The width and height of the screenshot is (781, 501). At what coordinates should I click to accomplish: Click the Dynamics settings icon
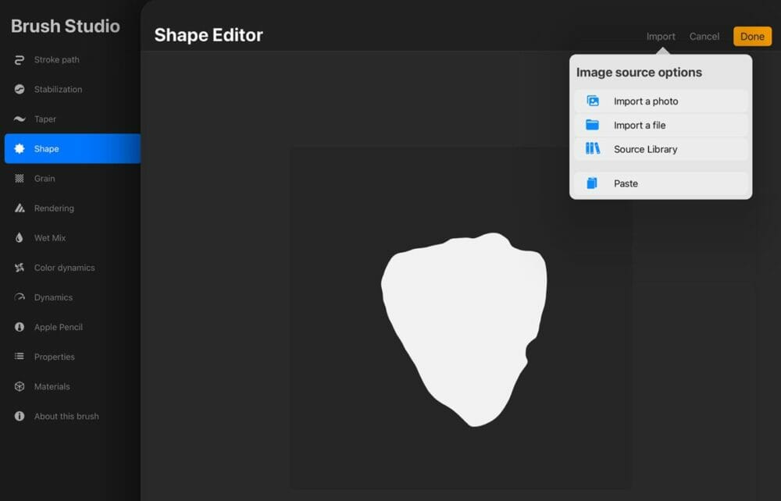coord(18,297)
